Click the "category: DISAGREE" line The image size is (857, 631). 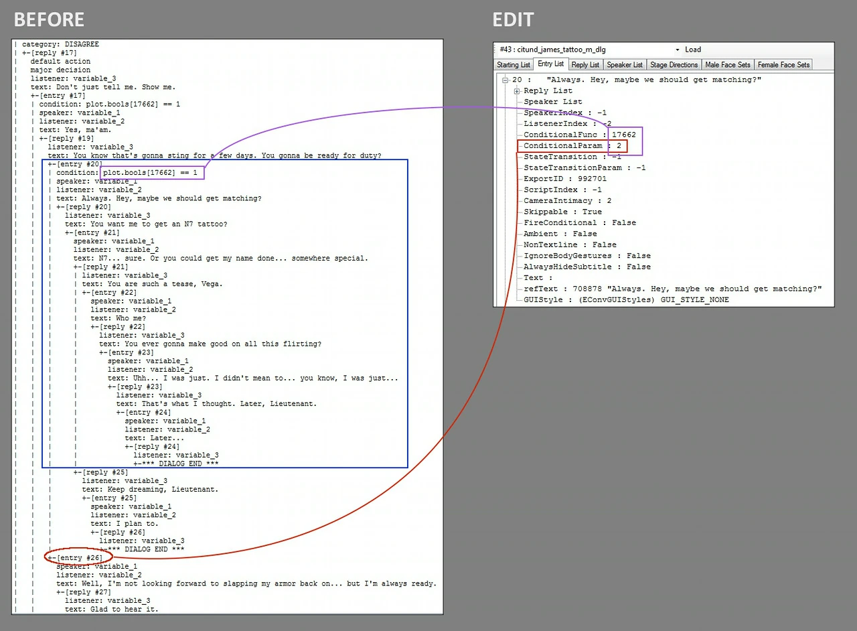pos(60,44)
